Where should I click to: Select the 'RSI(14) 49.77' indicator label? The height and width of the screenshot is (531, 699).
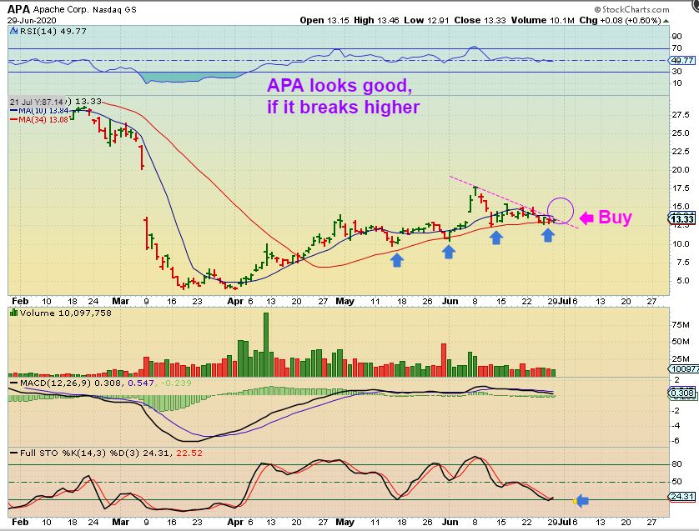click(53, 31)
